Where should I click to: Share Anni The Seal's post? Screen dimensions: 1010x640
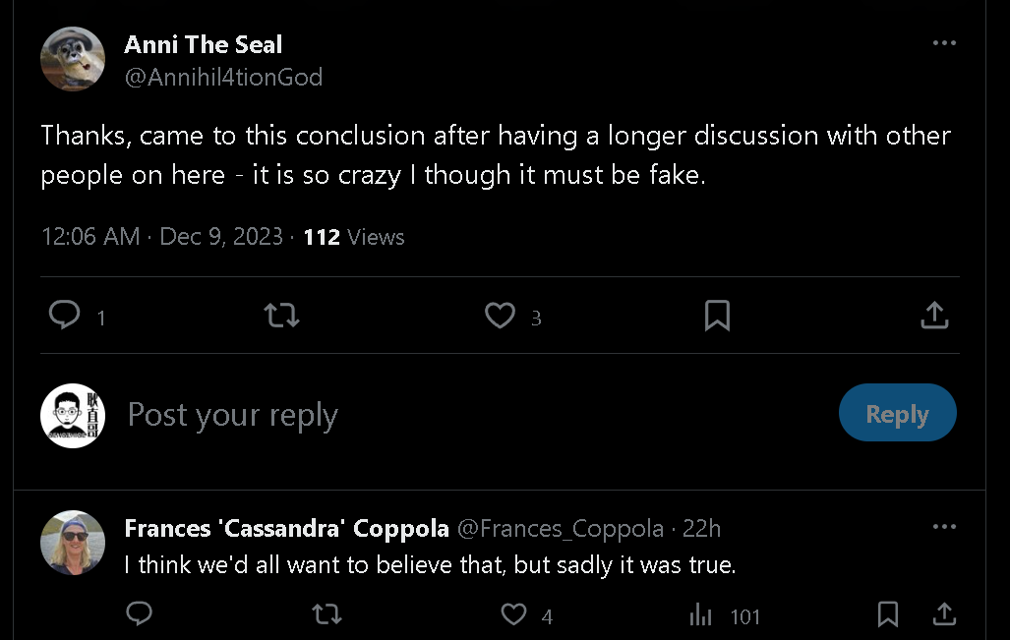click(934, 316)
